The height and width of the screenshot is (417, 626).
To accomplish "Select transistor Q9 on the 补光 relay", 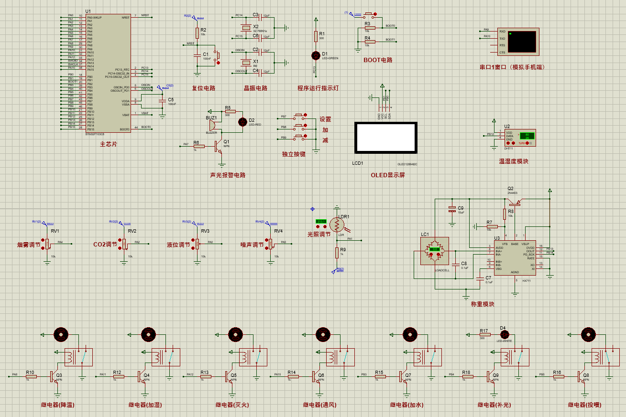I will pyautogui.click(x=490, y=377).
